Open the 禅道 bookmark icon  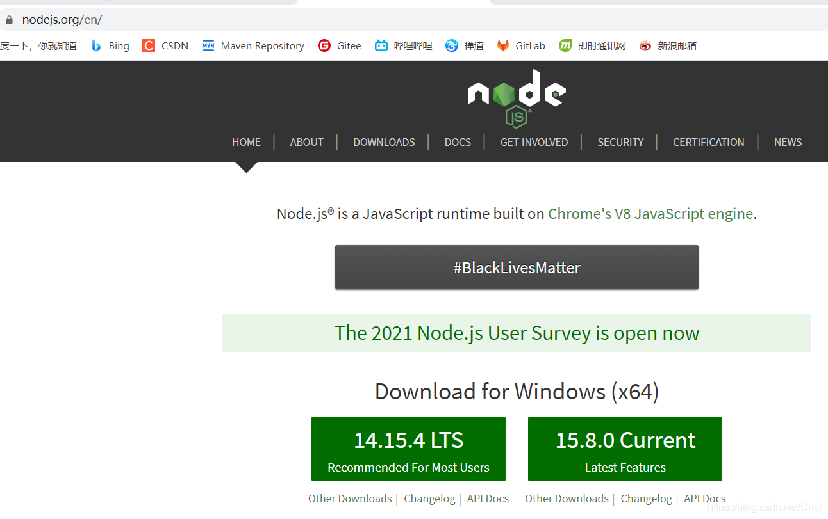pyautogui.click(x=452, y=45)
